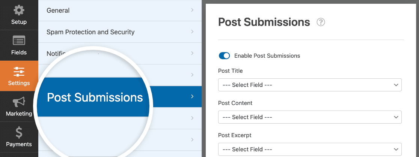The image size is (419, 157).
Task: Click chevron next to Spam Protection and Security
Action: click(192, 32)
